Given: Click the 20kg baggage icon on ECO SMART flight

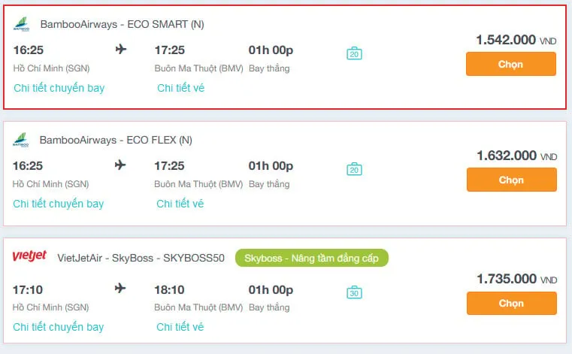Looking at the screenshot, I should point(354,53).
